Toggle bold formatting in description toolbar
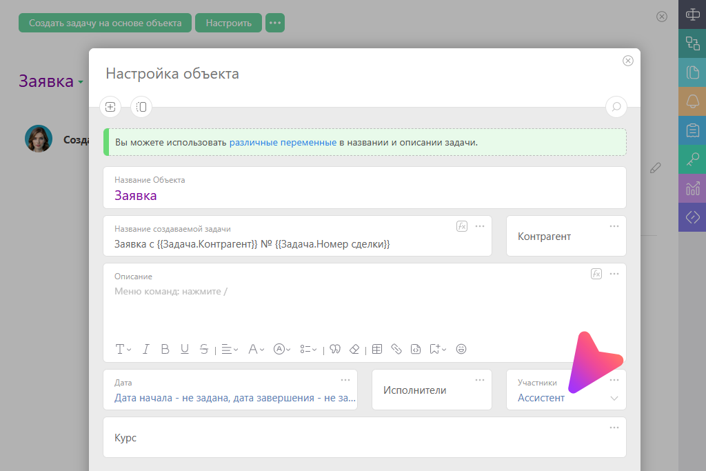Viewport: 706px width, 471px height. coord(165,349)
